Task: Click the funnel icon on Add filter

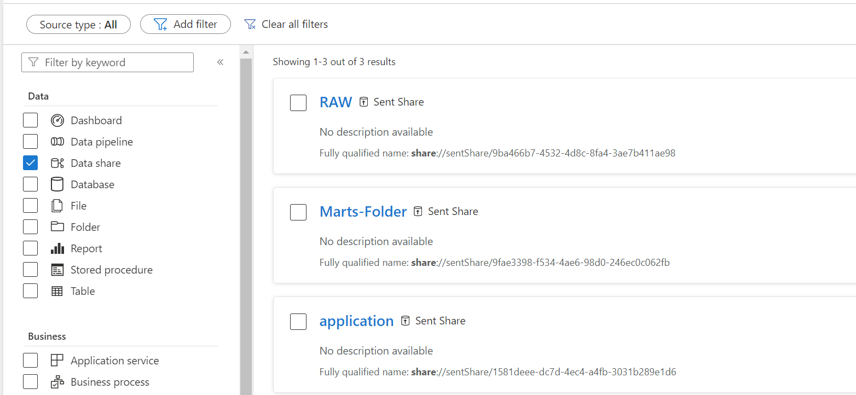Action: click(x=160, y=25)
